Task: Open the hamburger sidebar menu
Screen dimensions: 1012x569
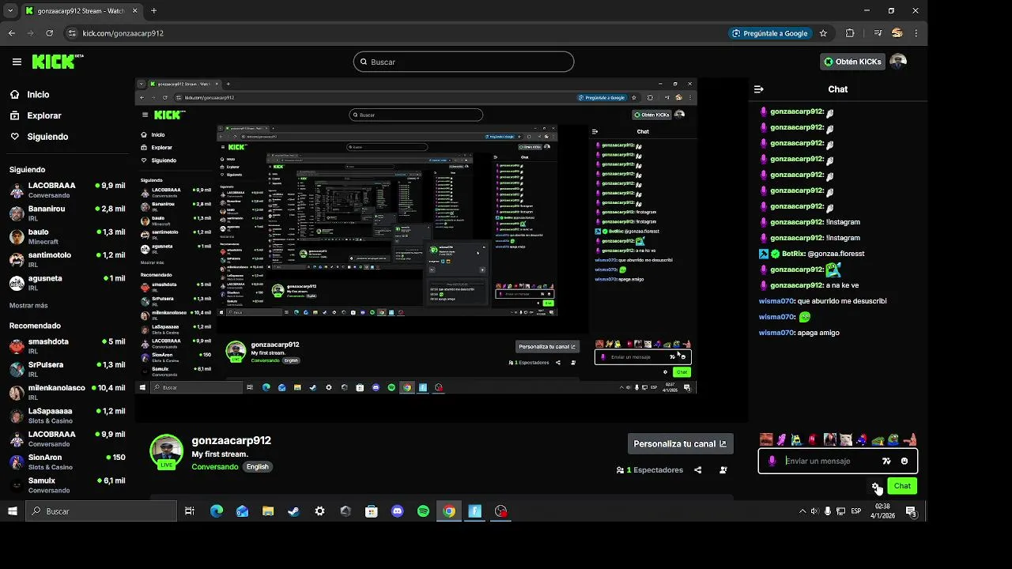Action: (17, 62)
